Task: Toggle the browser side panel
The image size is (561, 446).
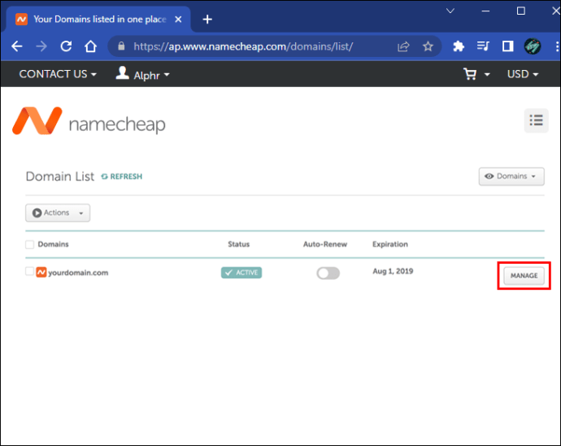Action: [x=507, y=46]
